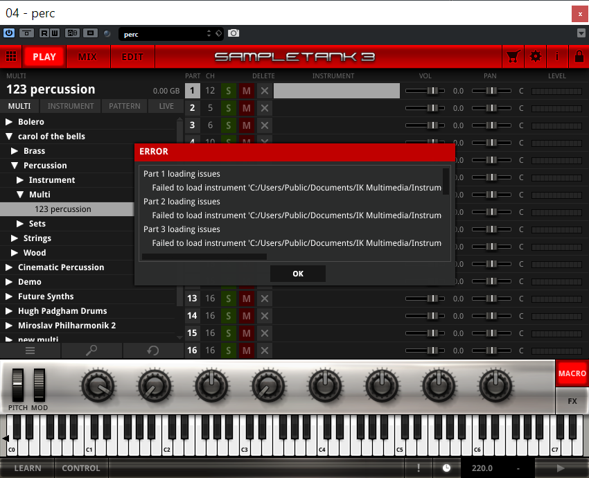Mute part 14
Screen dimensions: 589x478
(x=247, y=316)
